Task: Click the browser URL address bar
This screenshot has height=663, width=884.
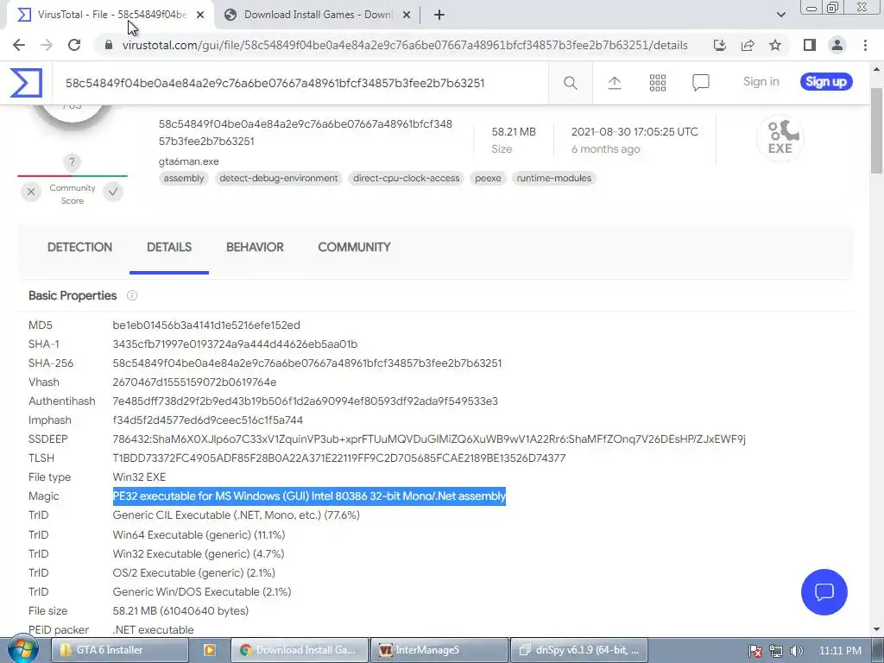Action: pyautogui.click(x=405, y=45)
